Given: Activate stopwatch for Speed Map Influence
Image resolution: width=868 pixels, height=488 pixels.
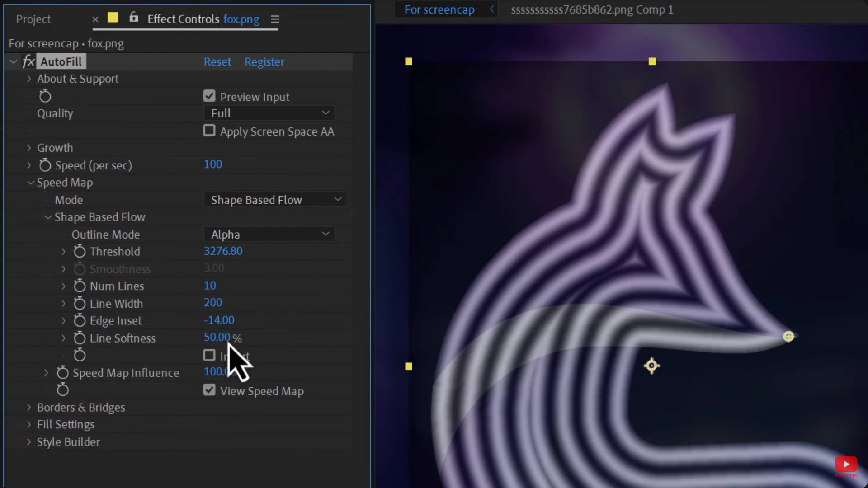Looking at the screenshot, I should pyautogui.click(x=62, y=372).
